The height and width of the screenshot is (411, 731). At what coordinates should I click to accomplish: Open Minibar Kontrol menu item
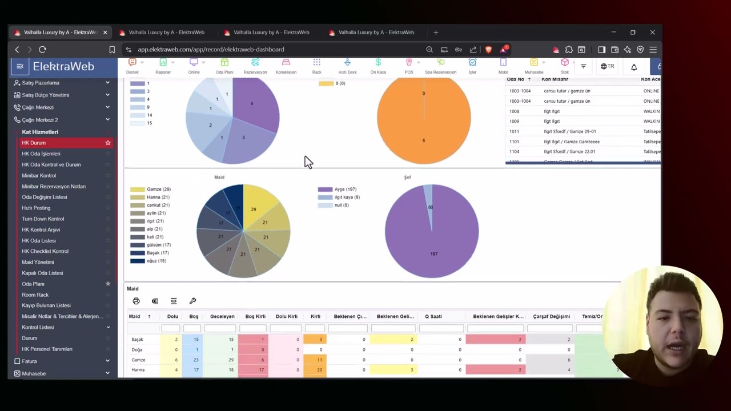39,175
